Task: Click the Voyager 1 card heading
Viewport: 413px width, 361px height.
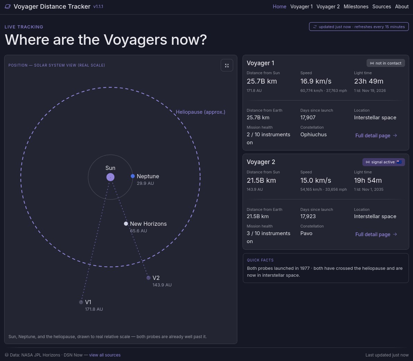Action: coord(260,63)
